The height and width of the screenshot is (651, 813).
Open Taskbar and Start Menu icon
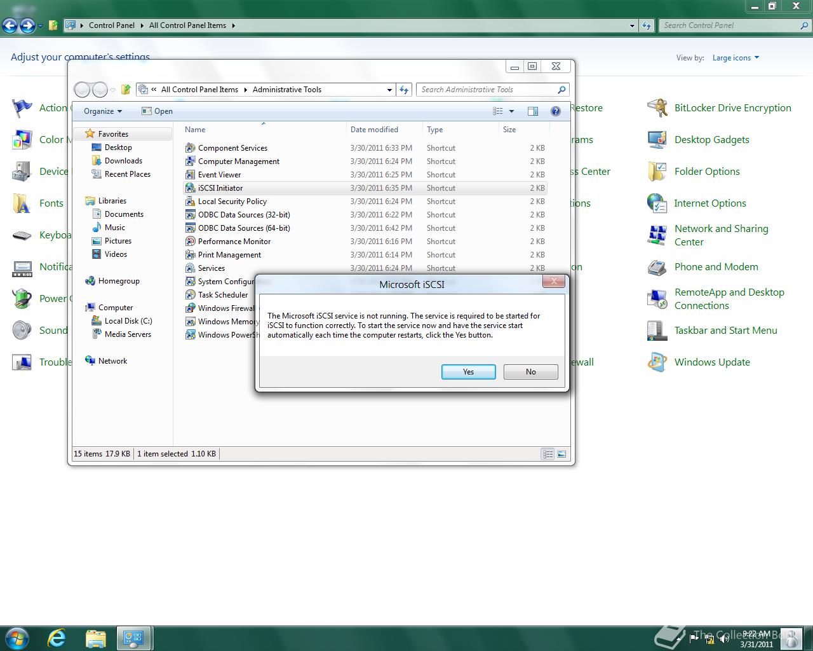(657, 331)
